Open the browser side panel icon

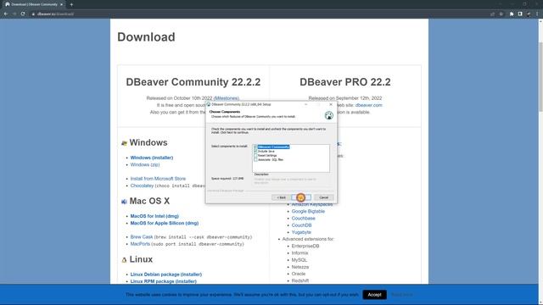point(520,14)
